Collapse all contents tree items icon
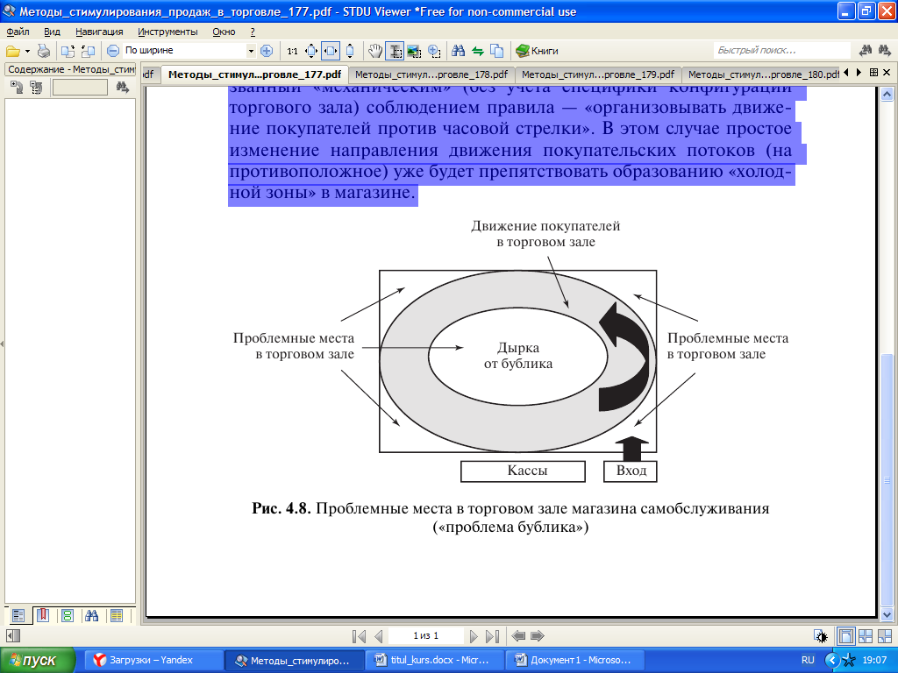 [36, 87]
